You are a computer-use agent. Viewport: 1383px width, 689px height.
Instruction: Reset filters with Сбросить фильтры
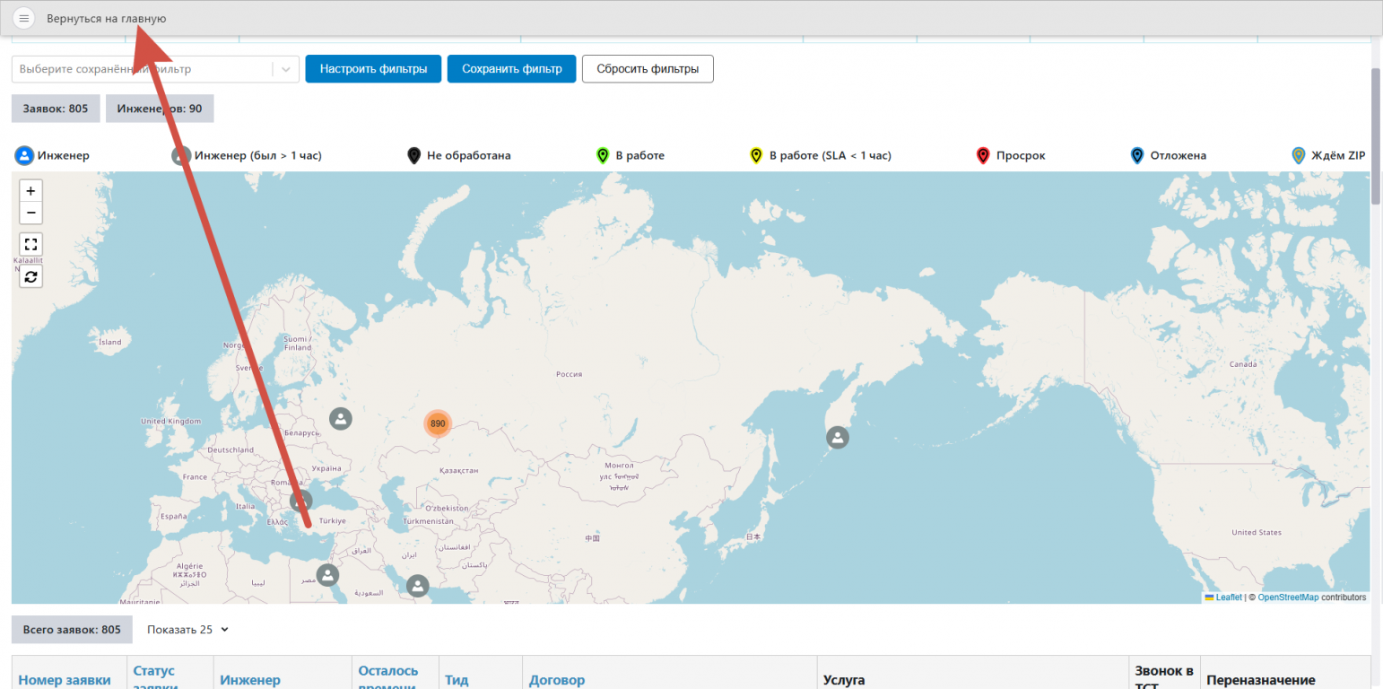pos(648,69)
